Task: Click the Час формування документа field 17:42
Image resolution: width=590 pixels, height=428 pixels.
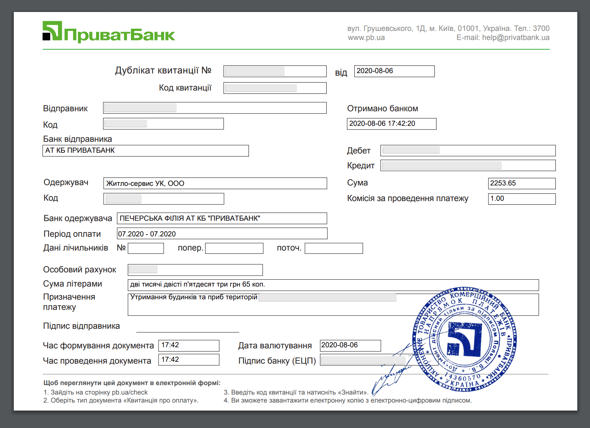Action: pyautogui.click(x=189, y=345)
